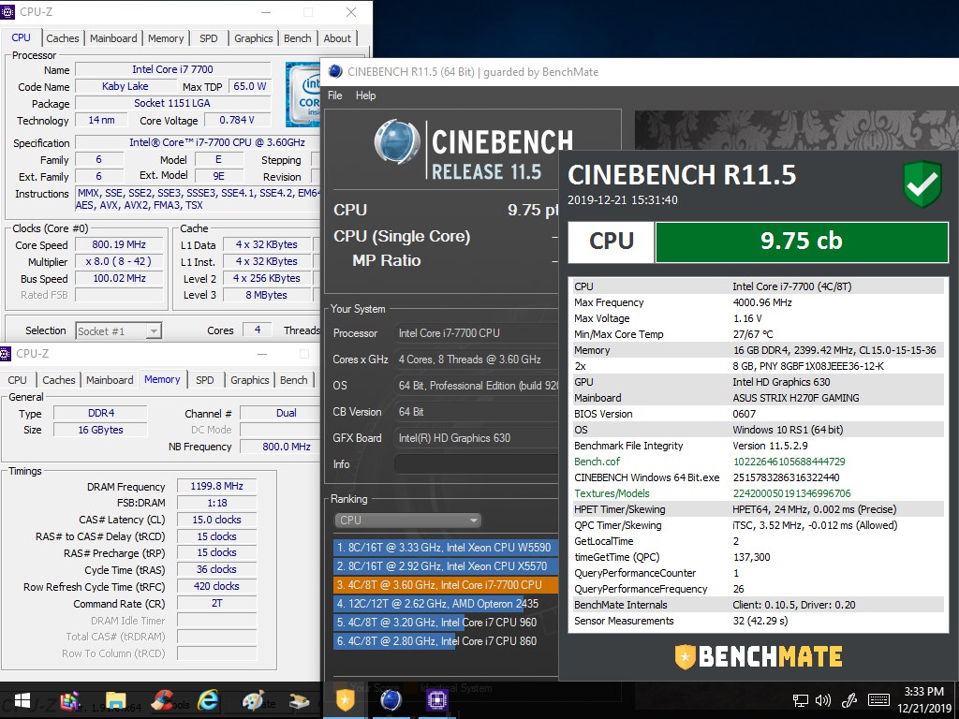Click the Max Frequency 4000.96 MHz row
Screen dimensions: 959x719
[x=759, y=302]
